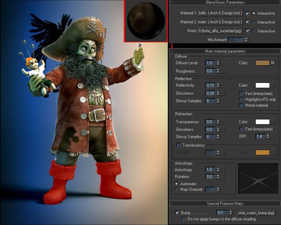281x225 pixels.
Task: Enable the Metal material checkbox
Action: pyautogui.click(x=242, y=105)
